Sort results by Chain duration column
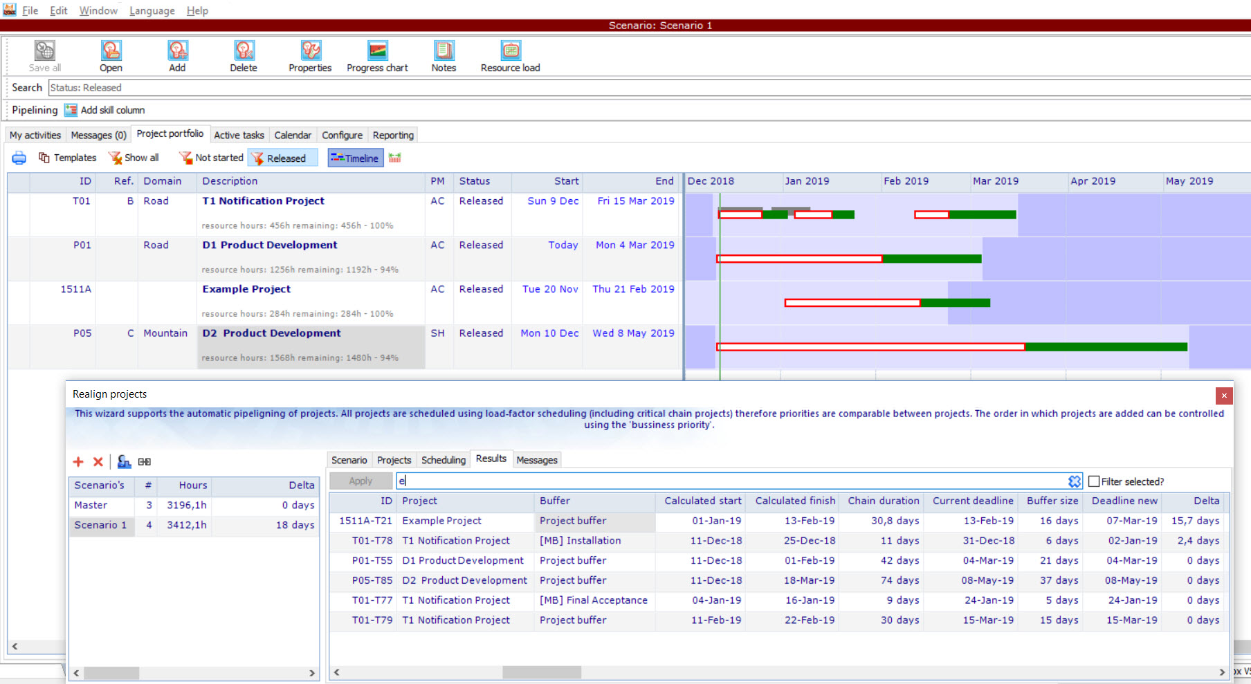 [x=884, y=501]
